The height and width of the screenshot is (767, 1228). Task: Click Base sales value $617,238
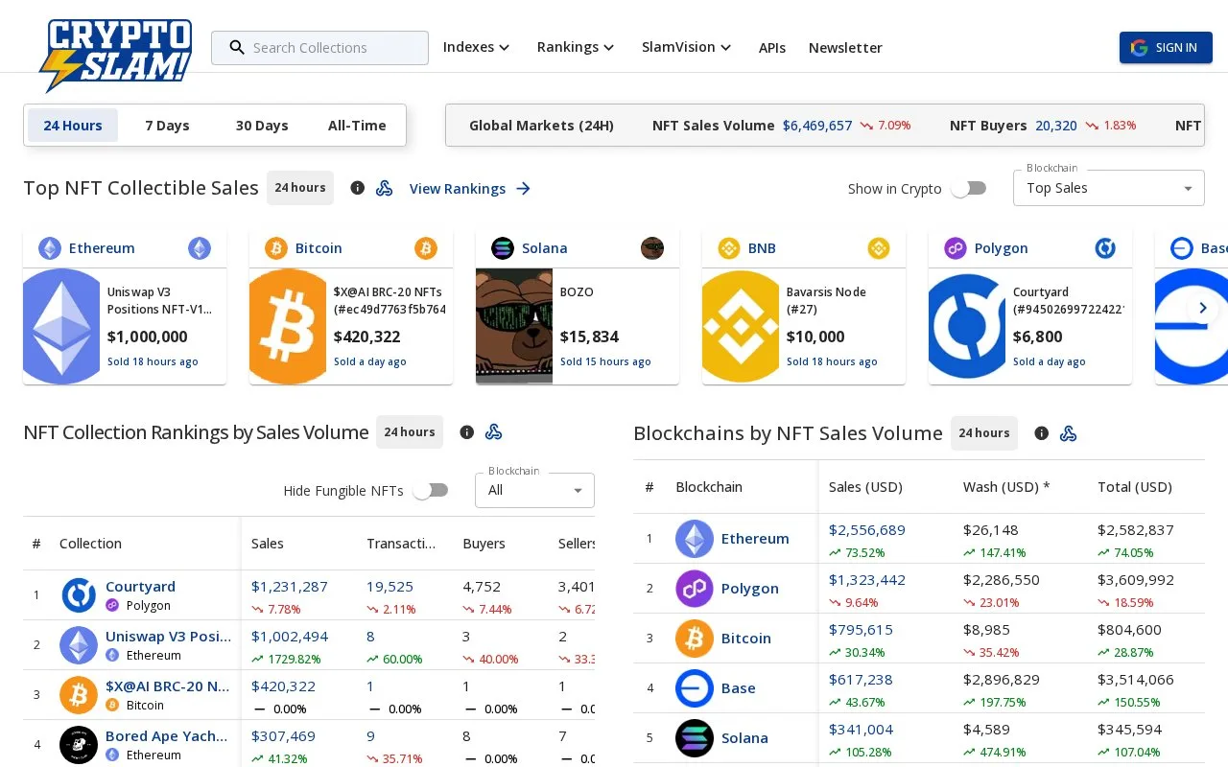click(861, 680)
